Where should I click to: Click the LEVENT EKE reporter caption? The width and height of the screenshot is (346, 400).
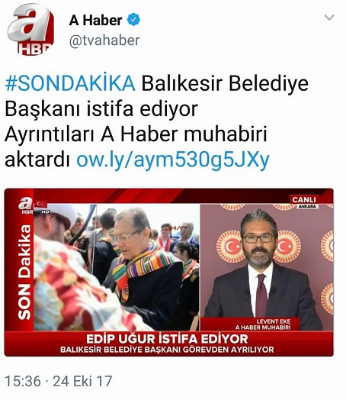coord(274,321)
